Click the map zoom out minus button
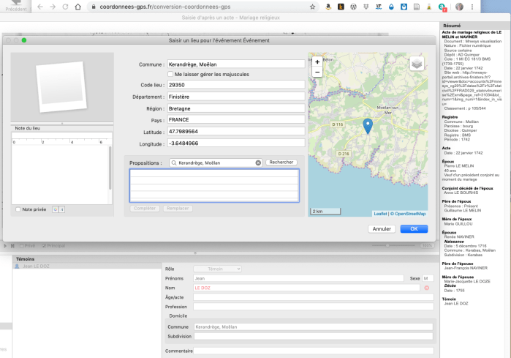 (x=317, y=72)
